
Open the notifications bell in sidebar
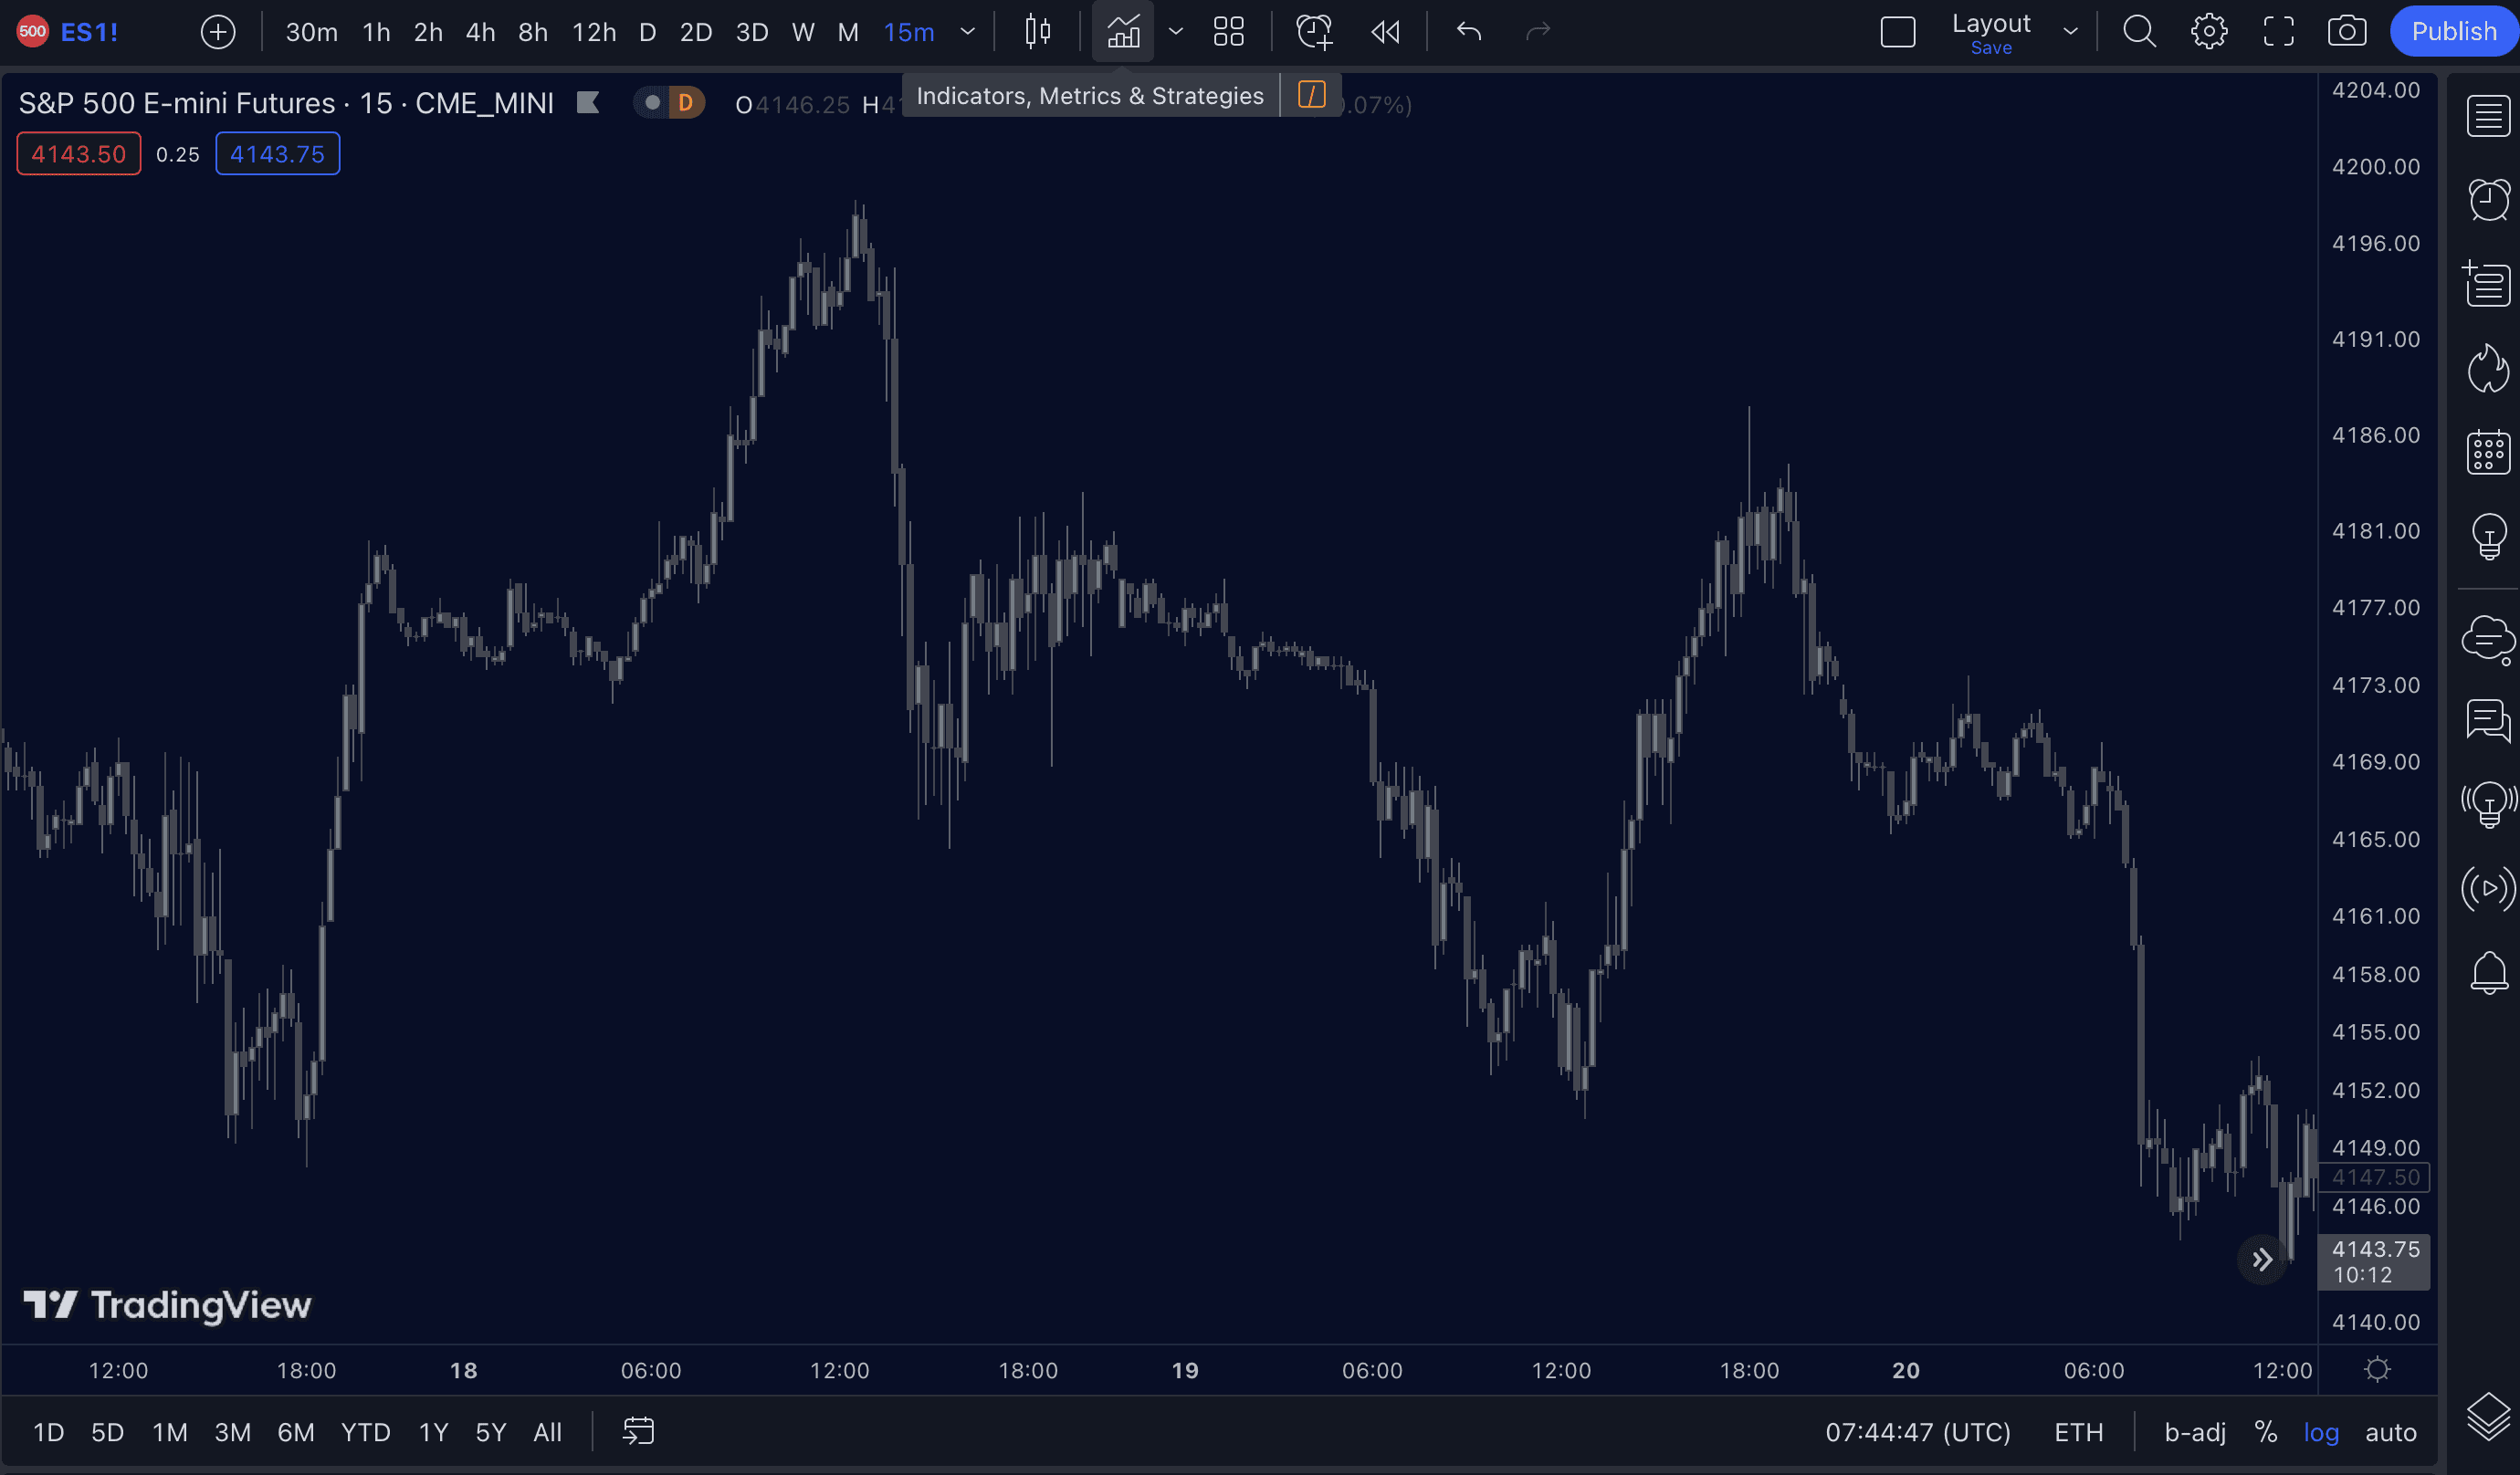click(2488, 972)
